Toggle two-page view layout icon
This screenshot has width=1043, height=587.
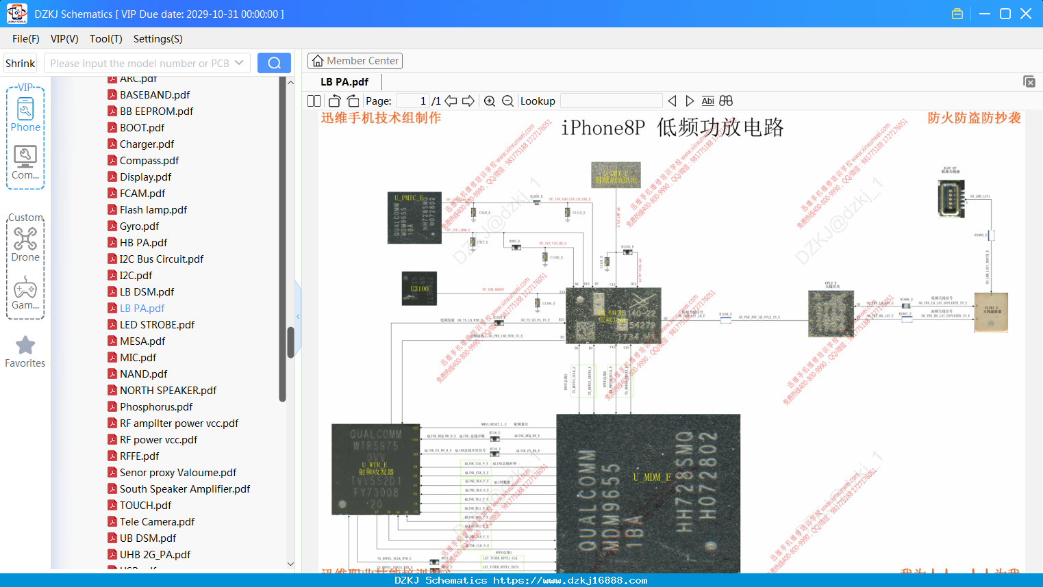click(x=314, y=101)
